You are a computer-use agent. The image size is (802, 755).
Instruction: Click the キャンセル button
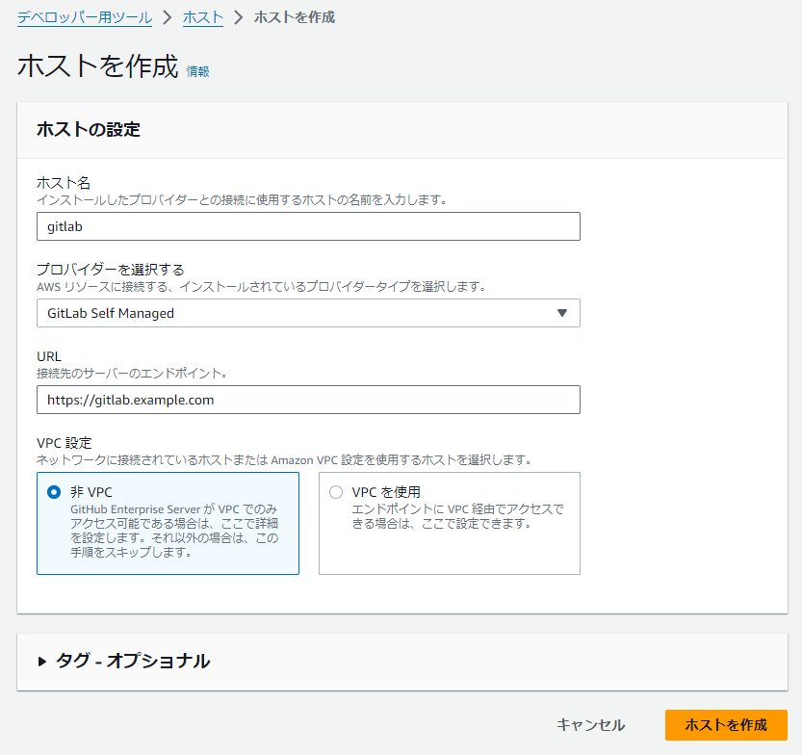(x=591, y=725)
